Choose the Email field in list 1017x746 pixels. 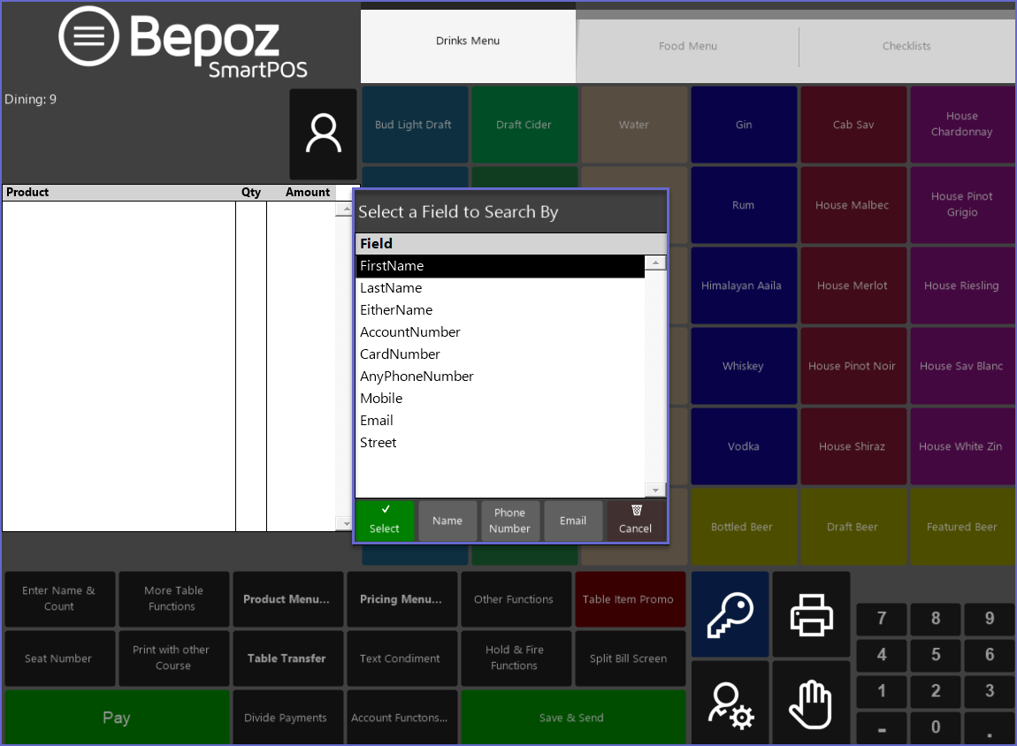point(377,421)
